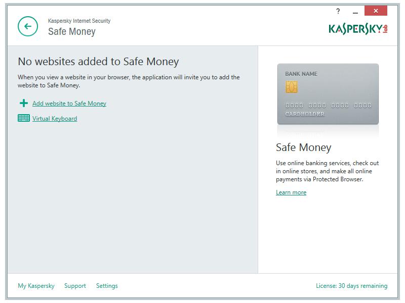Open Settings from the footer
Viewport: 405px width, 303px height.
(107, 286)
